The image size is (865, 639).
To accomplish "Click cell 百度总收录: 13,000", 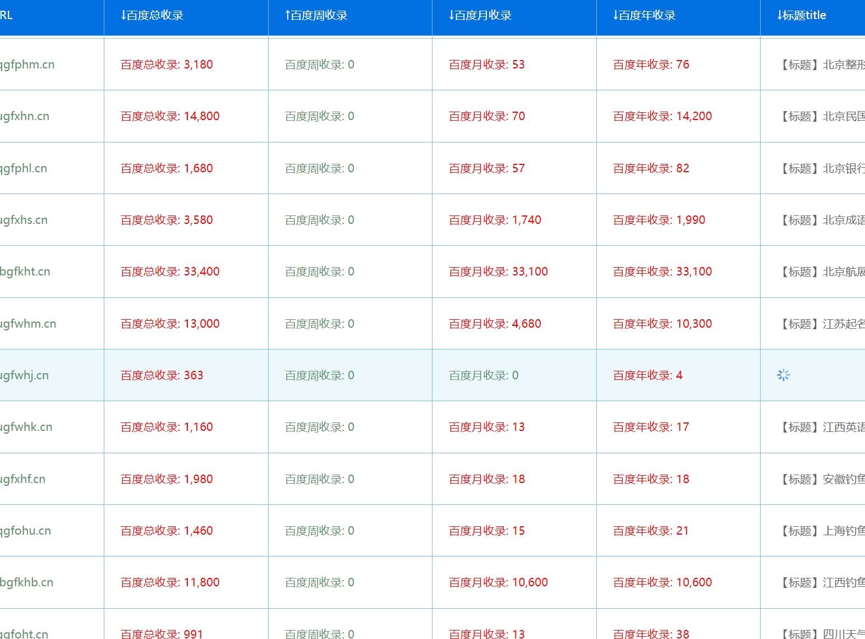I will 170,324.
